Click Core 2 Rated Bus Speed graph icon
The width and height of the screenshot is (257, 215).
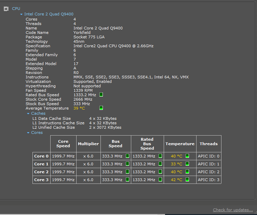coord(160,172)
